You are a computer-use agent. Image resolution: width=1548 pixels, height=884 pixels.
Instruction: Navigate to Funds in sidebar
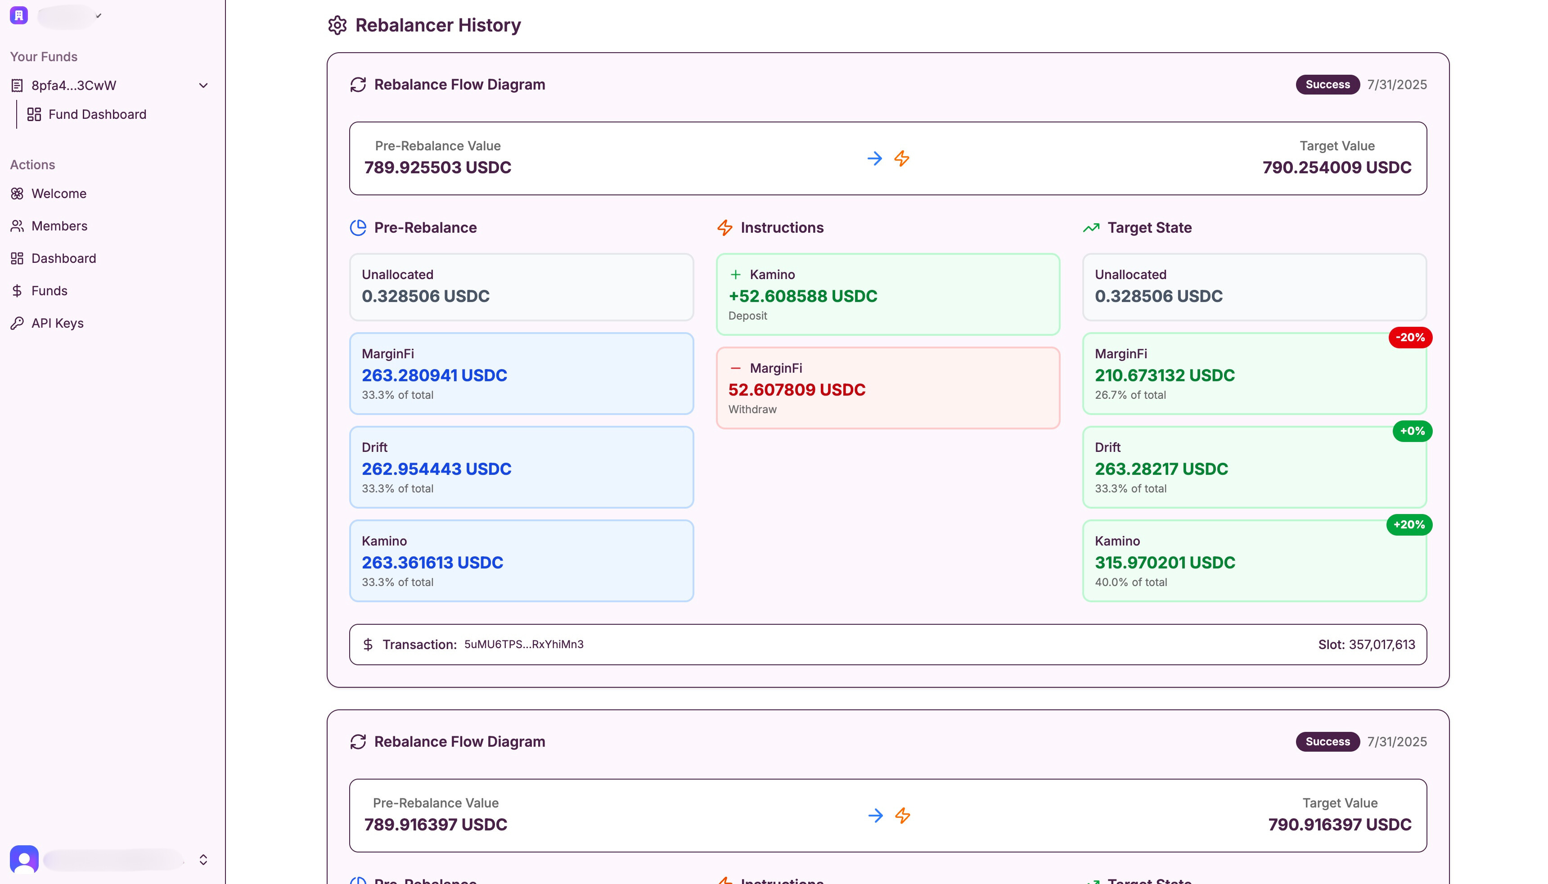(49, 291)
